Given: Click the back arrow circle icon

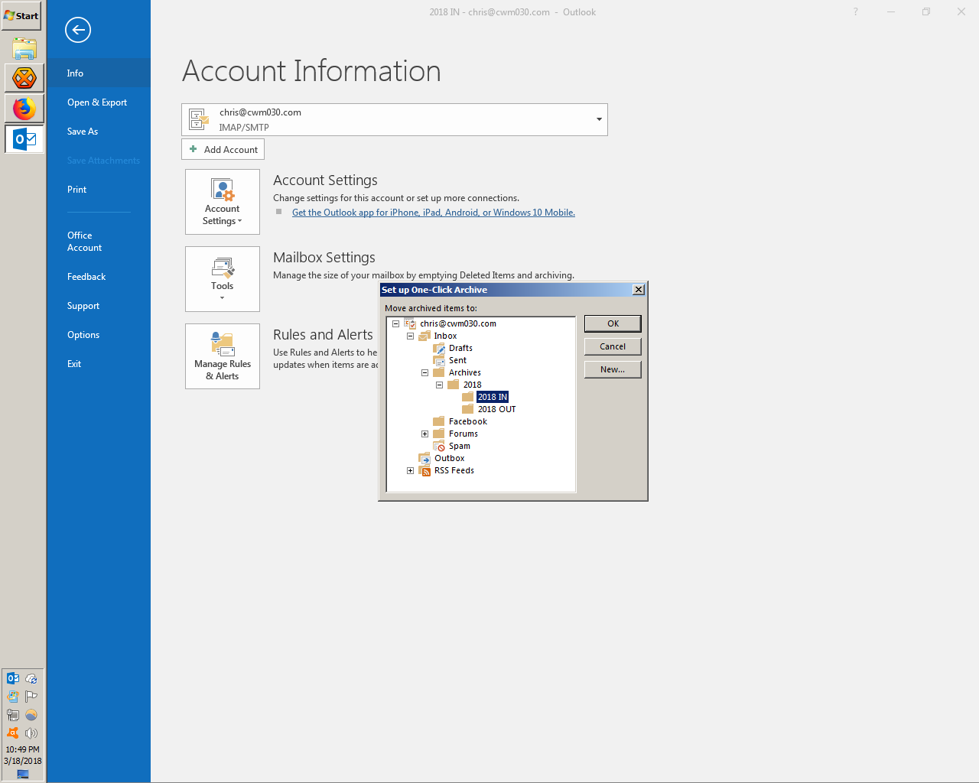Looking at the screenshot, I should click(x=78, y=30).
